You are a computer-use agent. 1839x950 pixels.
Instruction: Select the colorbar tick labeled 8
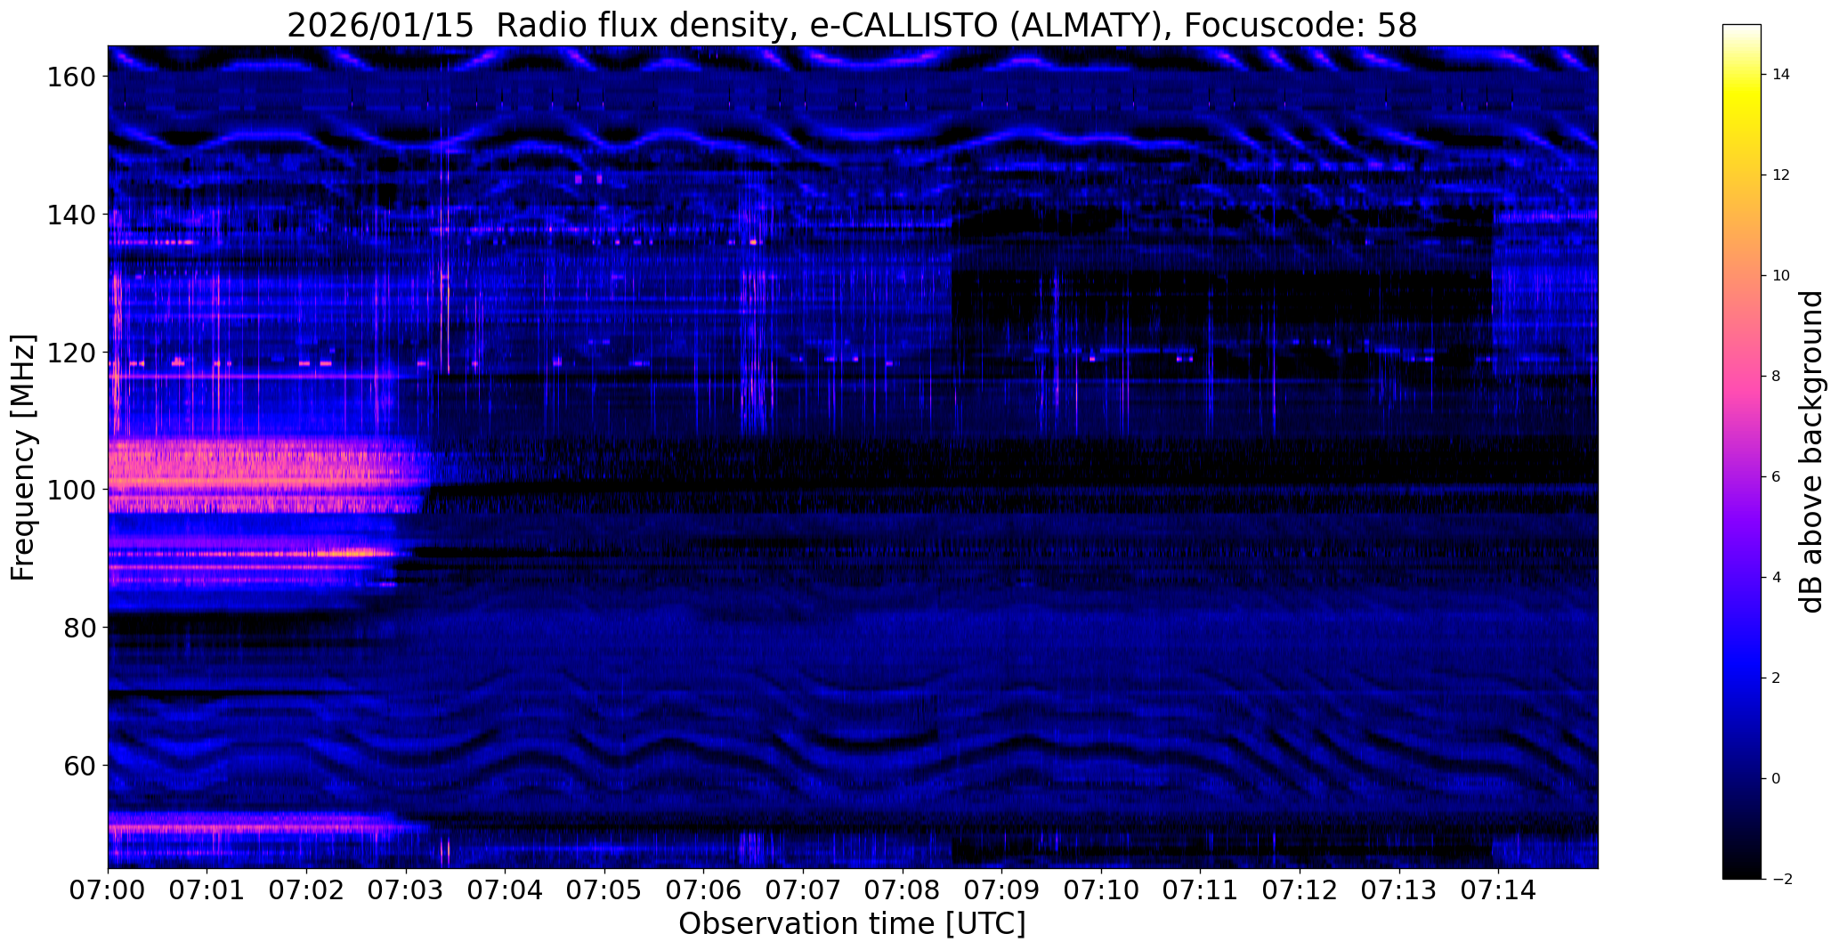coord(1777,377)
